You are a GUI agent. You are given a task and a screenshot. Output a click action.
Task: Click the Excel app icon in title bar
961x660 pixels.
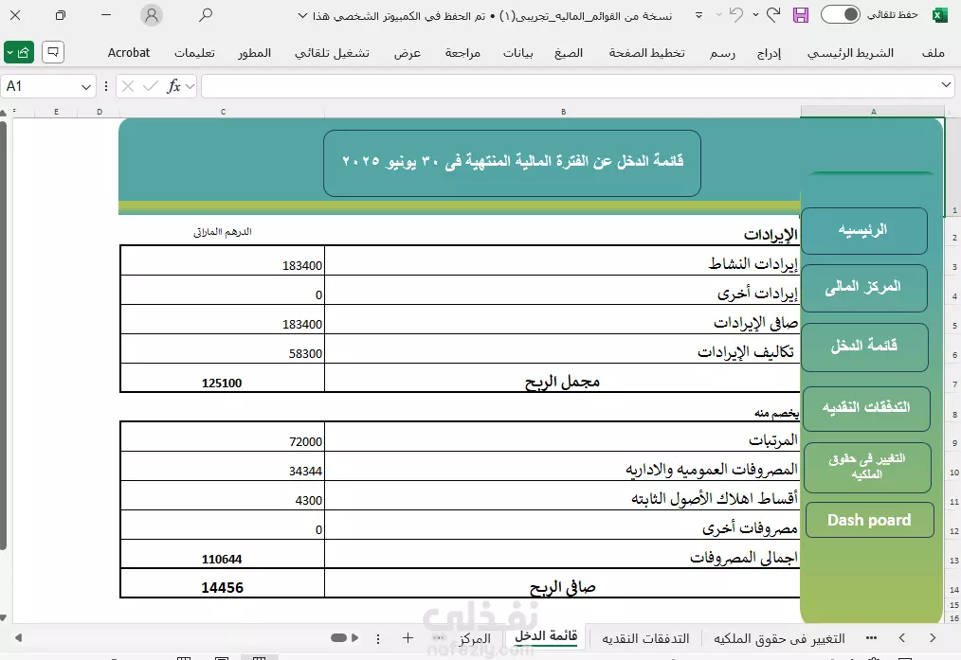point(939,15)
